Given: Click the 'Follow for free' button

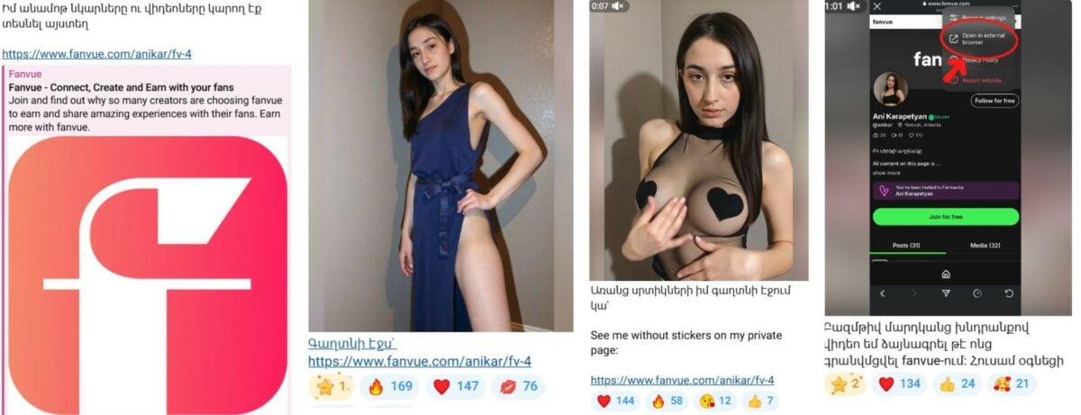Looking at the screenshot, I should tap(995, 101).
